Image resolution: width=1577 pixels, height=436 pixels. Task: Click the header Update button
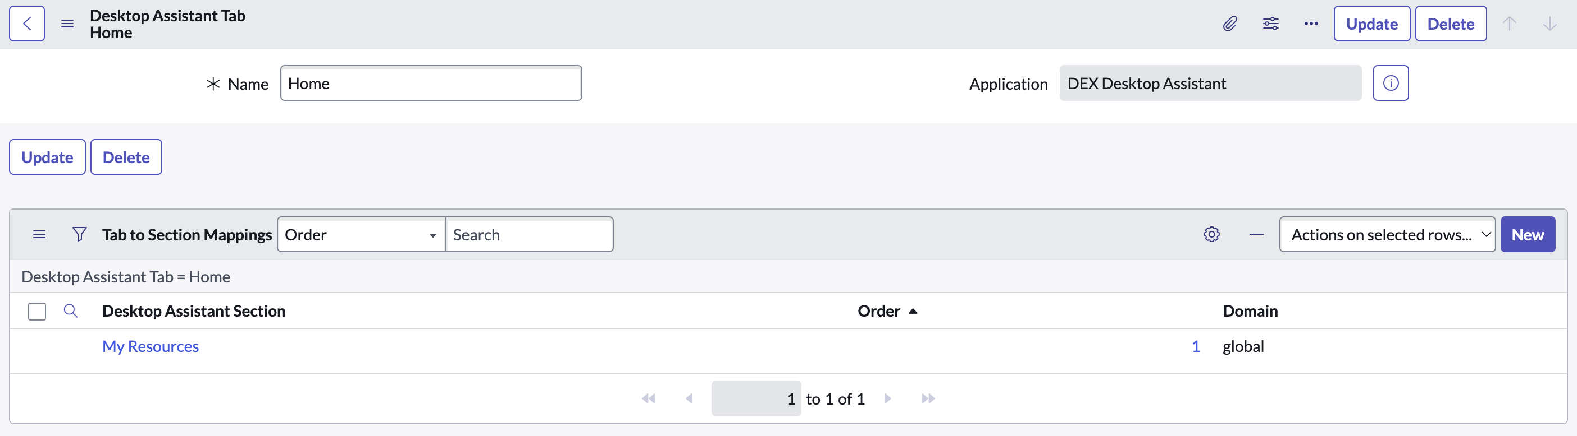click(1371, 24)
